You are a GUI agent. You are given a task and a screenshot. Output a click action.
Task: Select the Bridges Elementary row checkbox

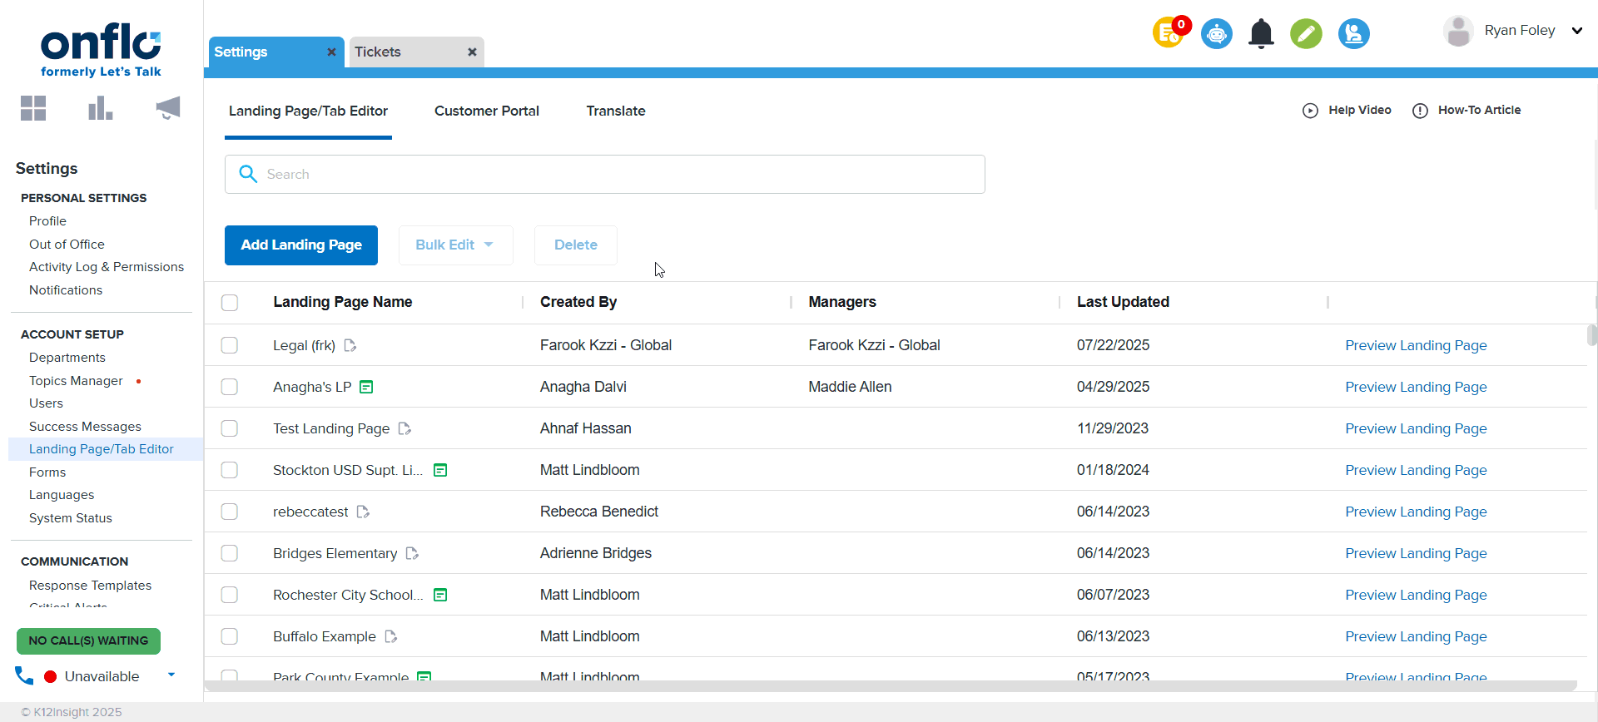[x=230, y=553]
